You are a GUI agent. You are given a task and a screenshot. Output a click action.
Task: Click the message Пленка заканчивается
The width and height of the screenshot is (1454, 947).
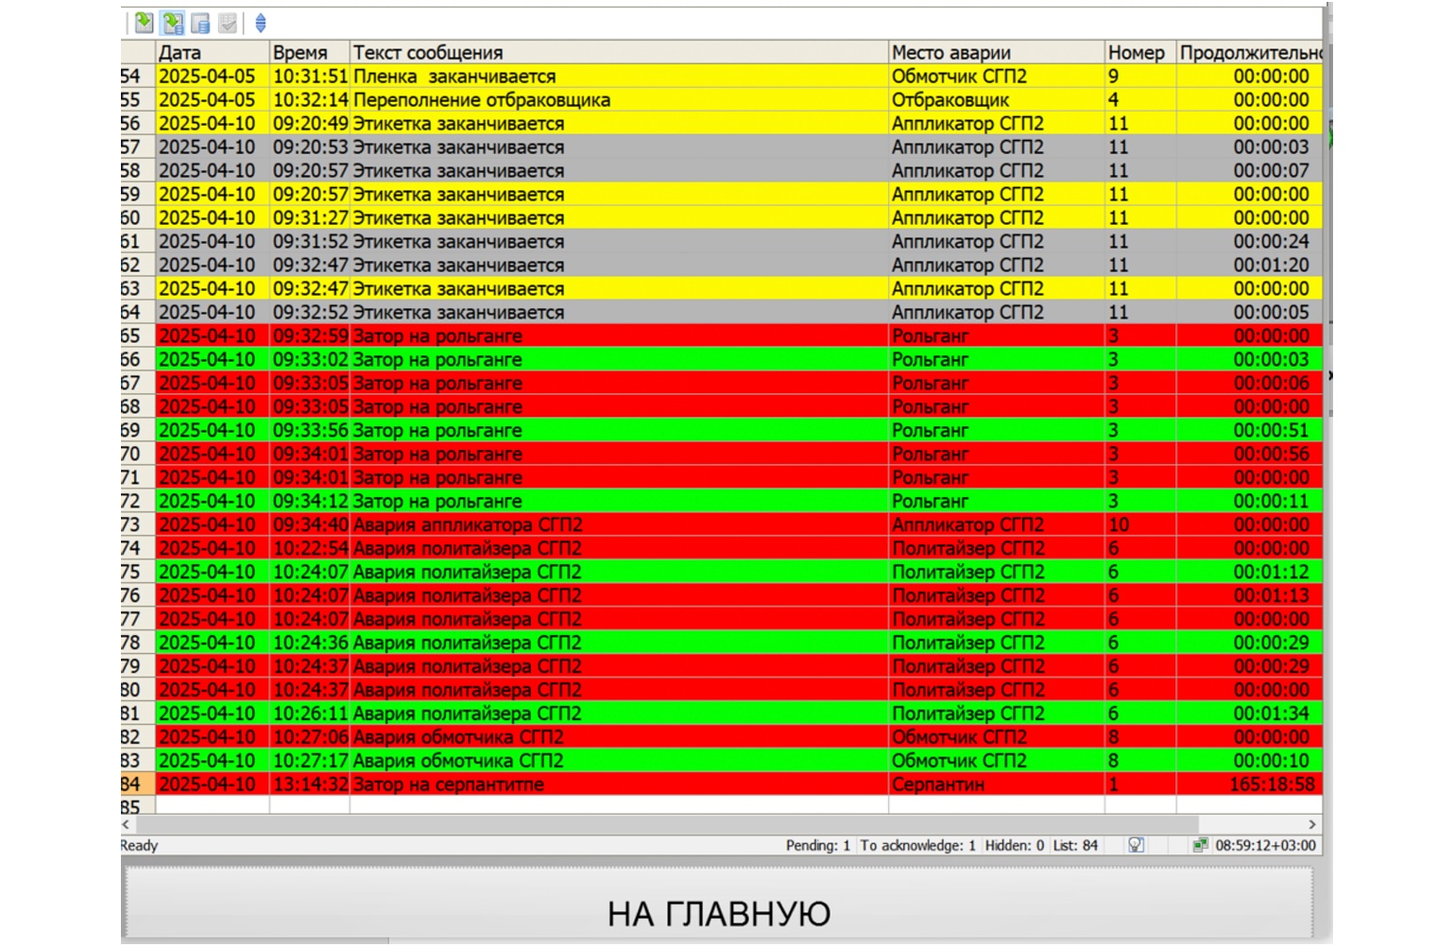pyautogui.click(x=454, y=77)
